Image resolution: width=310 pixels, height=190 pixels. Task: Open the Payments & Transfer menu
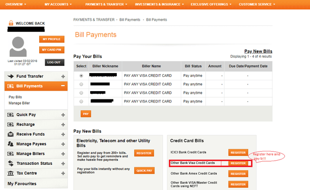tap(106, 4)
